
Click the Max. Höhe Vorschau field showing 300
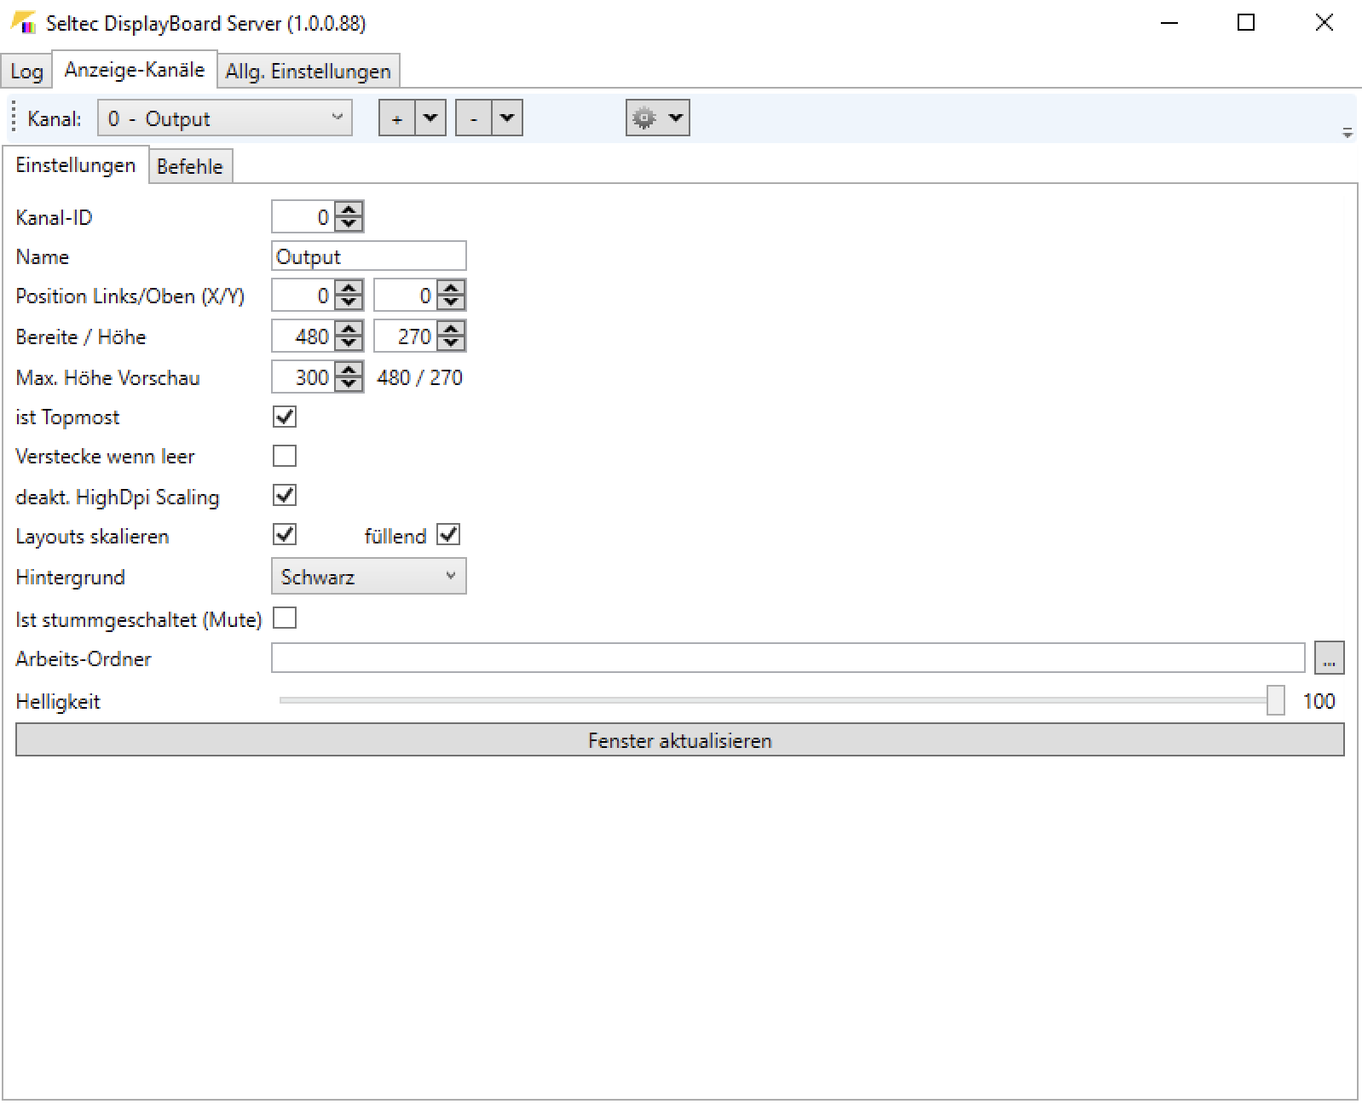click(x=303, y=377)
